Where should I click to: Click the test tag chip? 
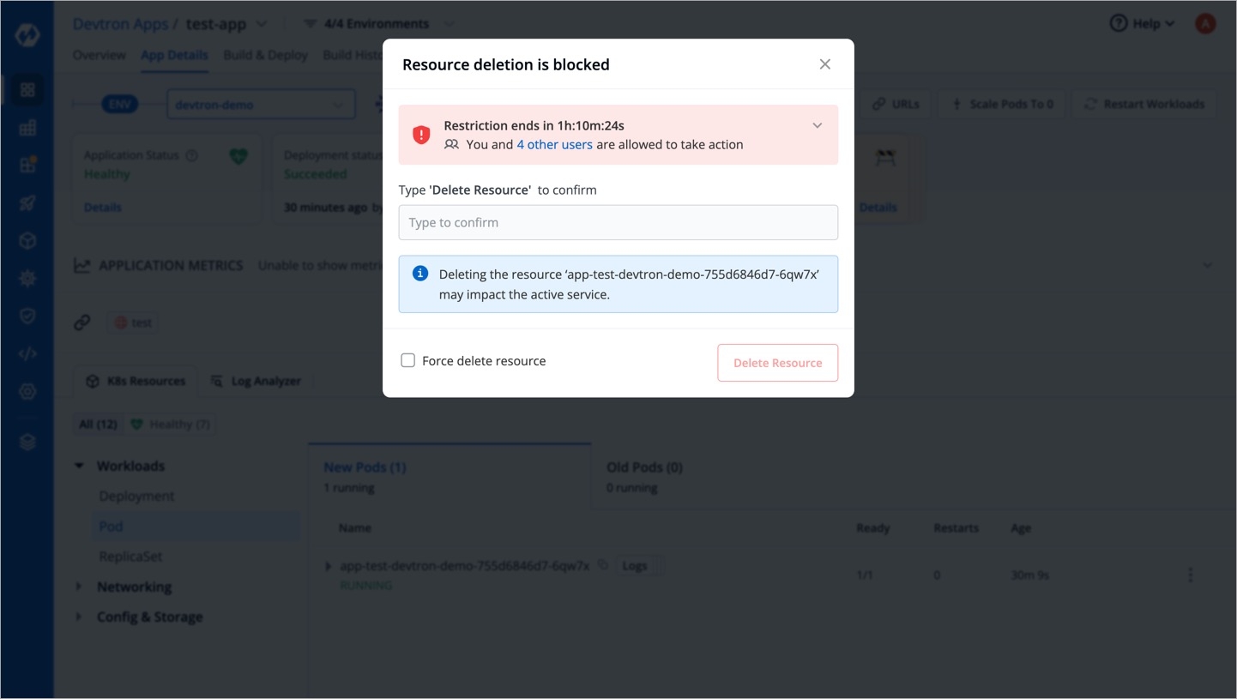[x=133, y=322]
